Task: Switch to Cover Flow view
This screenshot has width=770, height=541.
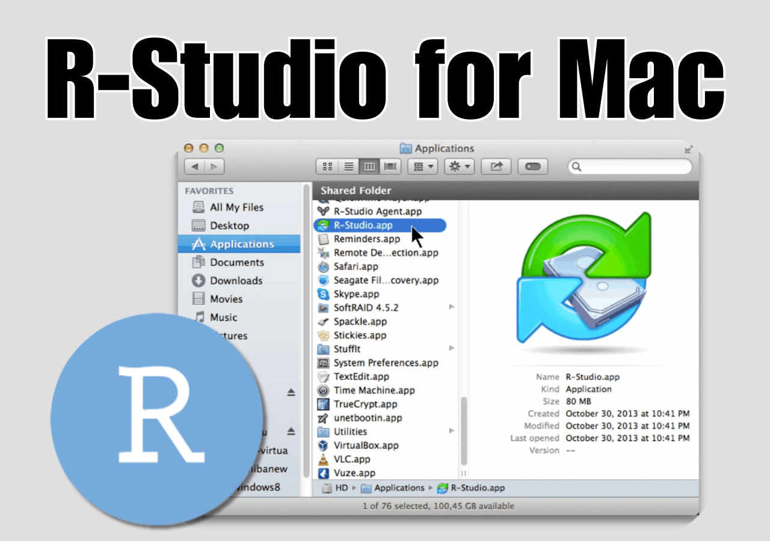Action: pos(390,167)
